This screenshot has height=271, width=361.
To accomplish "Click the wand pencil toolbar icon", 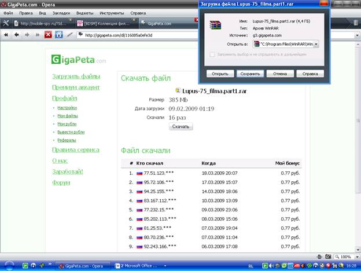I will pos(70,35).
